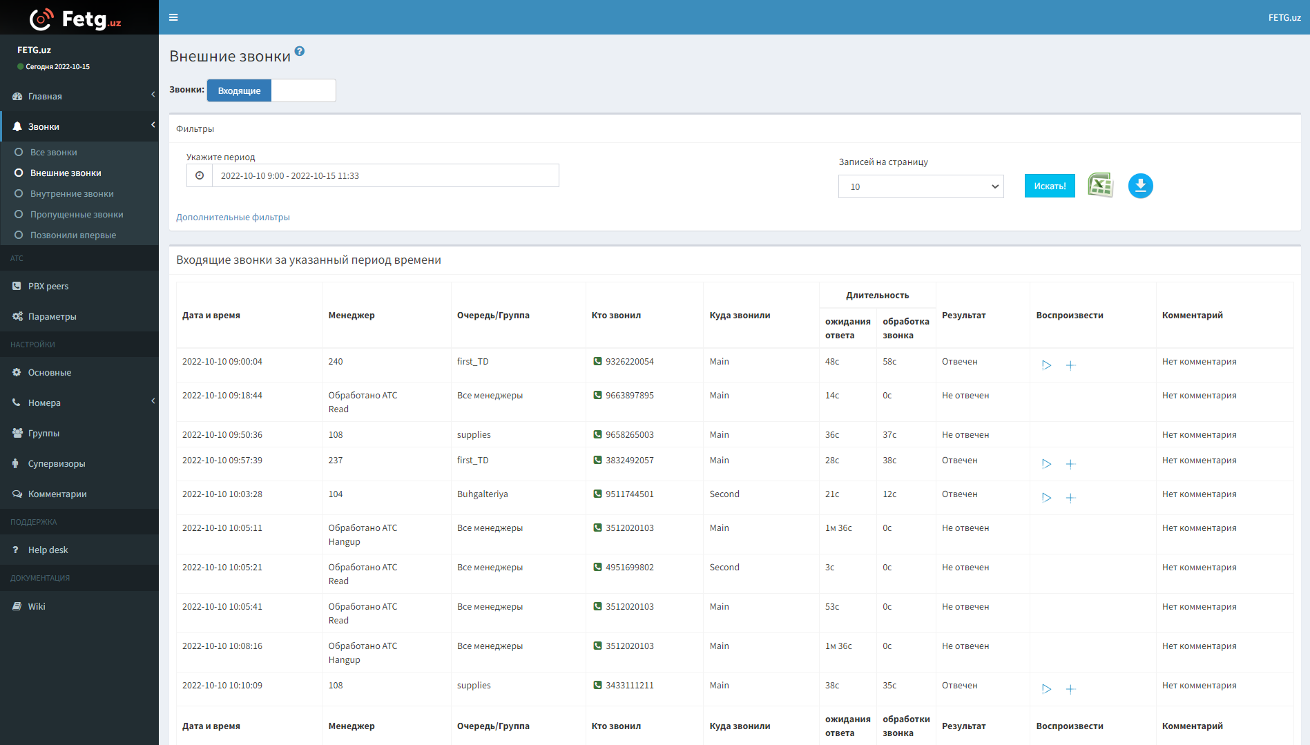Click the blue download icon
Viewport: 1310px width, 745px height.
click(x=1141, y=186)
